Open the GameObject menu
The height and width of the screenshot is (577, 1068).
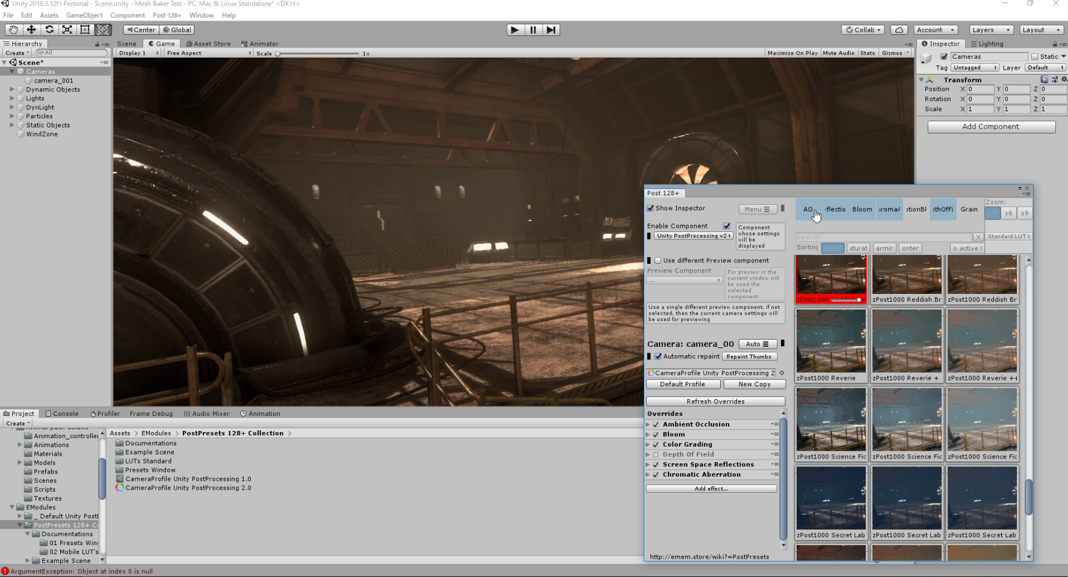click(84, 15)
